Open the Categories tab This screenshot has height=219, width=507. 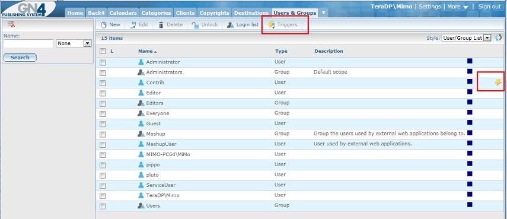(x=156, y=13)
